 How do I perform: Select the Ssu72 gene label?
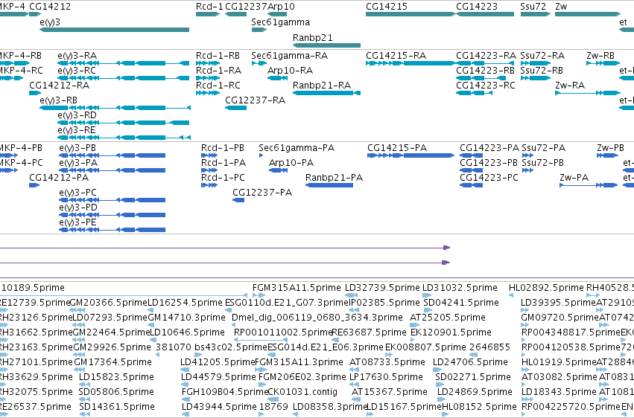(533, 7)
